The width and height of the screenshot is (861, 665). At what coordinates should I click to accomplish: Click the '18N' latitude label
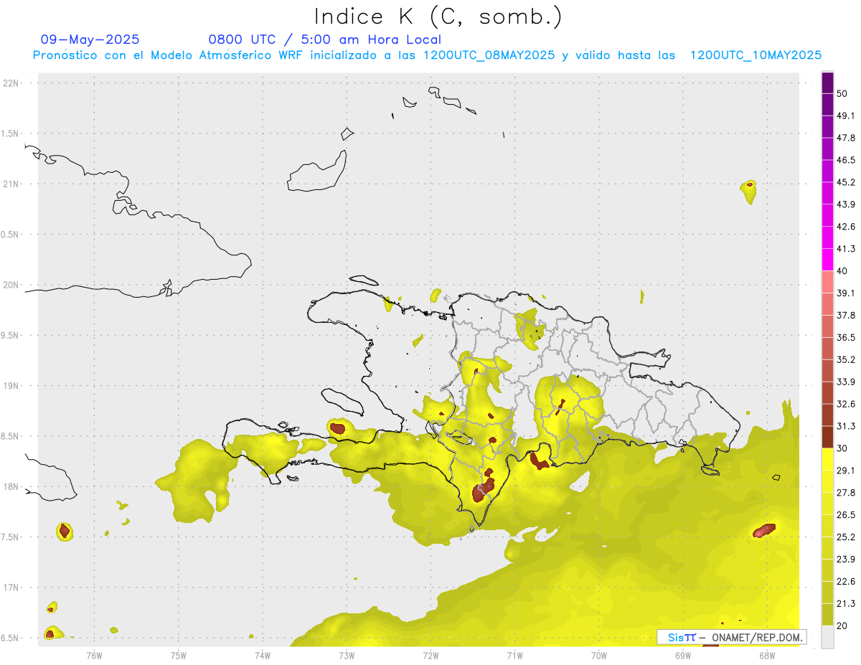point(11,486)
